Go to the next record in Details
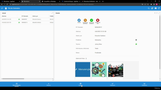The width and height of the screenshot is (161, 90). tap(157, 13)
